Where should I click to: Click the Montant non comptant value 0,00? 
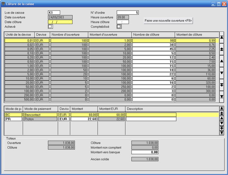(x=145, y=148)
